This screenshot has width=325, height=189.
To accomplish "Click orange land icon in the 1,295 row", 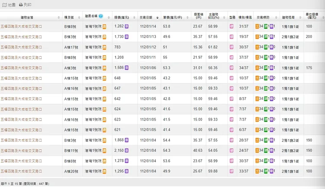I will tap(257, 171).
